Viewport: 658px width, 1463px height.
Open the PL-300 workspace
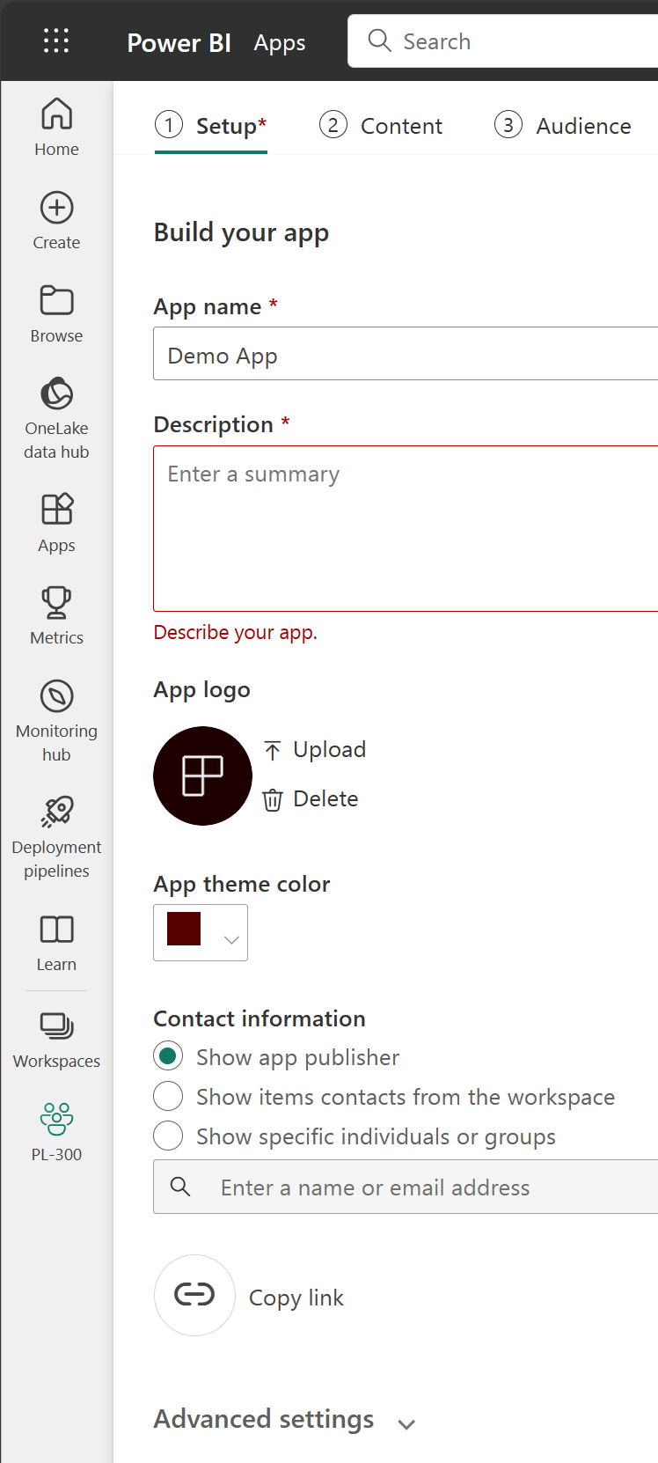click(56, 1133)
